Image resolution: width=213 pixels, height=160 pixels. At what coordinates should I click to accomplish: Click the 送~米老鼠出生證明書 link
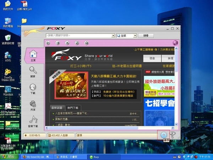click(127, 66)
